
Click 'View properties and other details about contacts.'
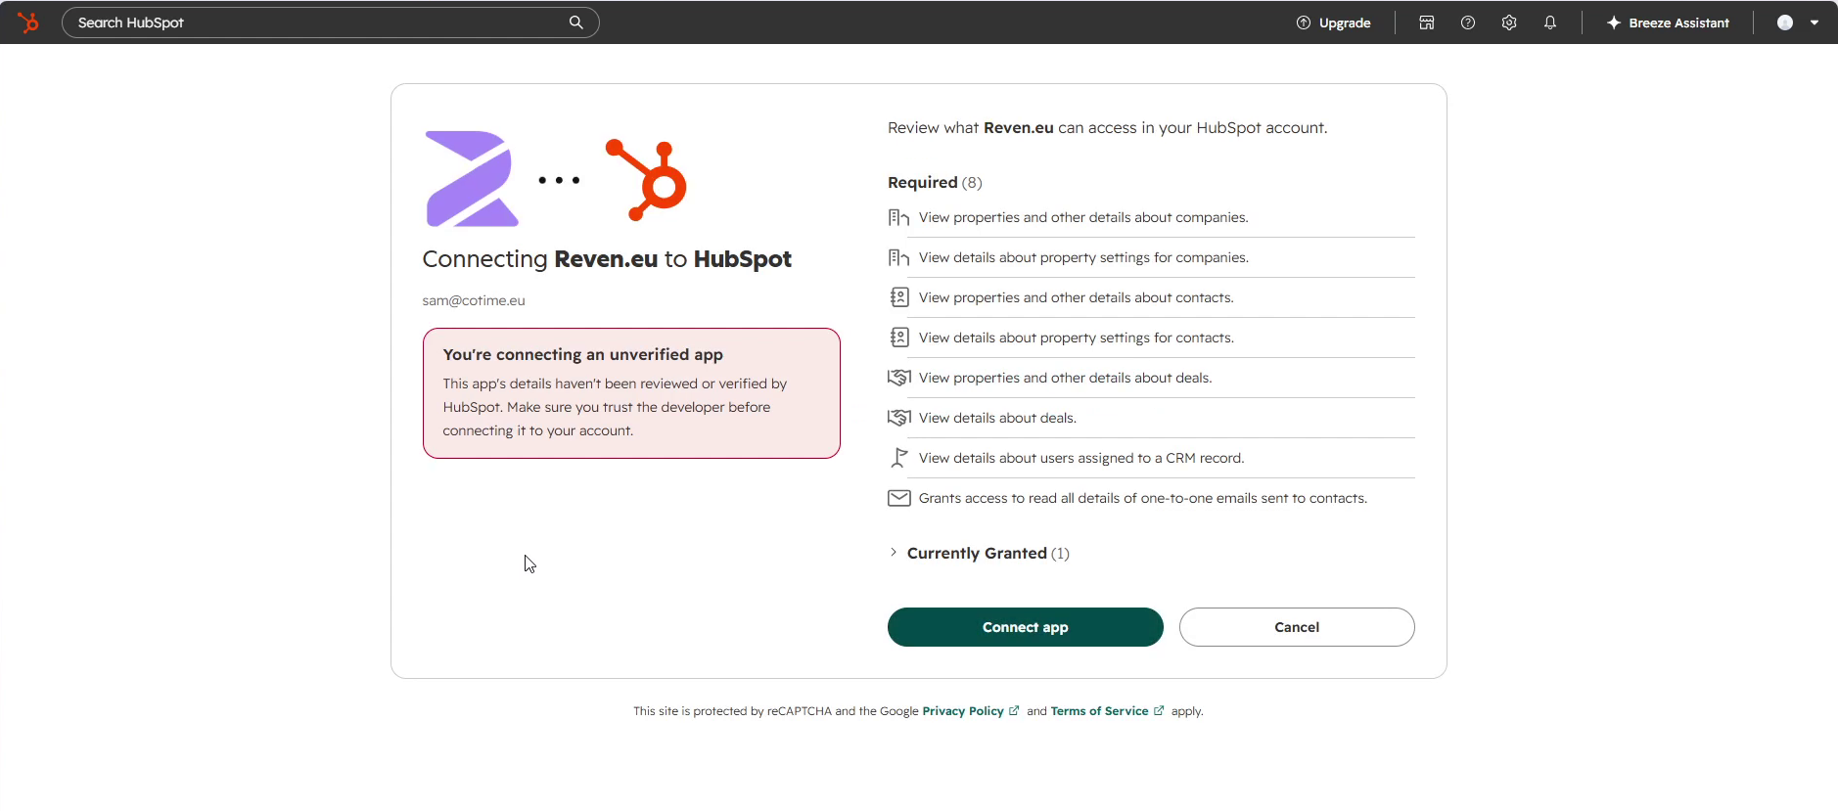1076,297
